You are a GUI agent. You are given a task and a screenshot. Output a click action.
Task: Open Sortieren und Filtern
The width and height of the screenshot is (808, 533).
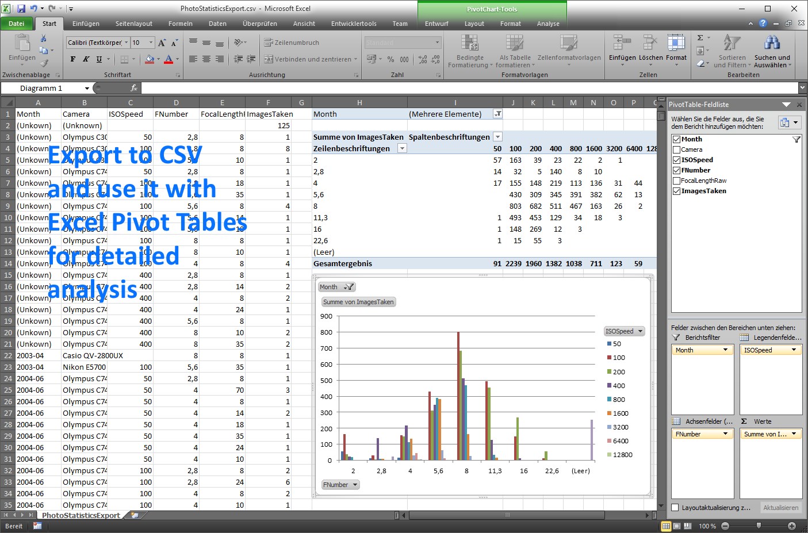point(732,51)
